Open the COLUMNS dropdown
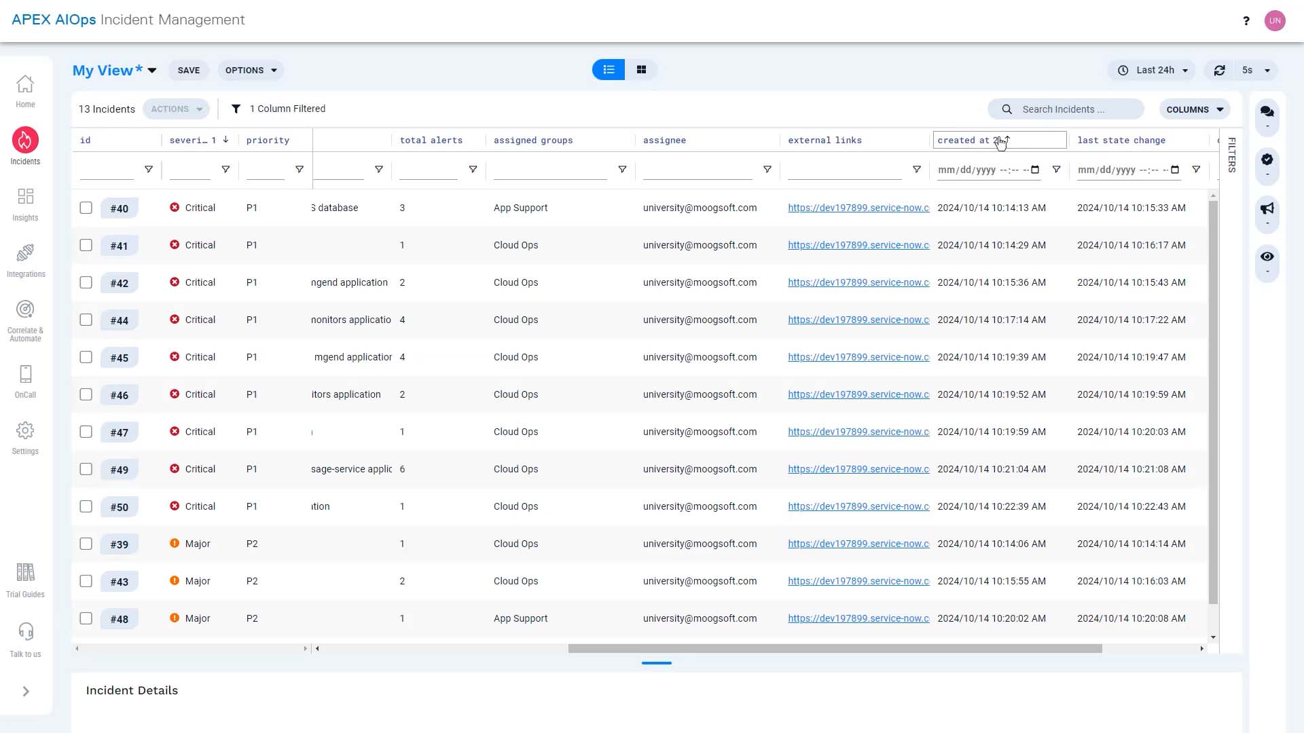 point(1195,109)
